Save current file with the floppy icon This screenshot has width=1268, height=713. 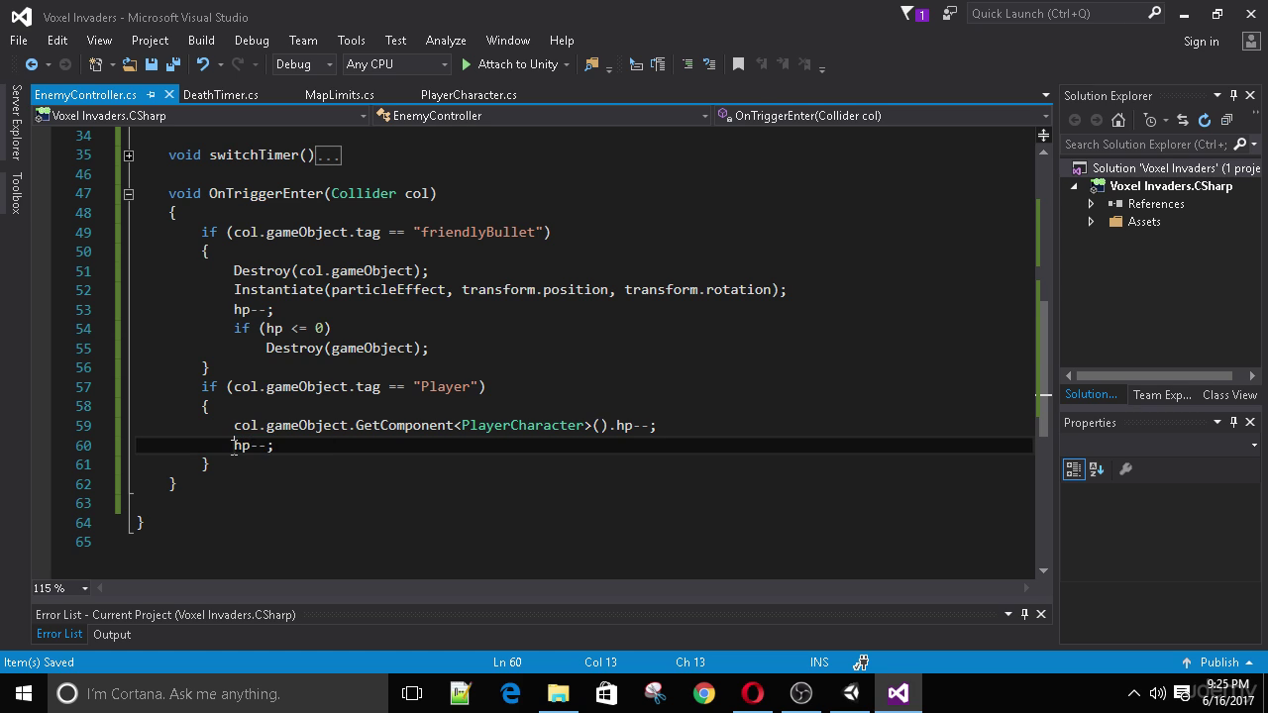point(152,64)
